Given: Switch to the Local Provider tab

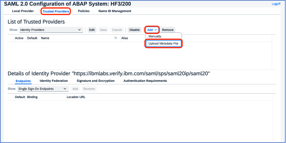Looking at the screenshot, I should point(23,11).
